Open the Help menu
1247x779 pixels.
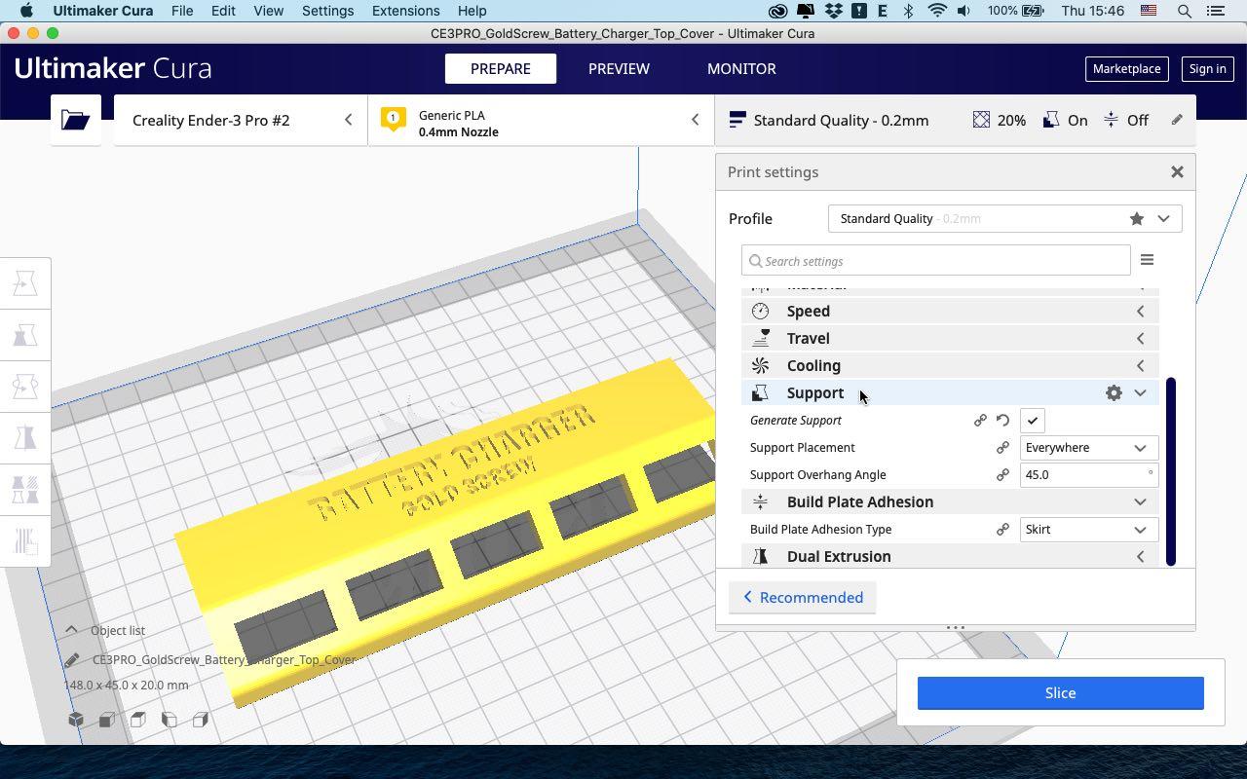tap(472, 11)
